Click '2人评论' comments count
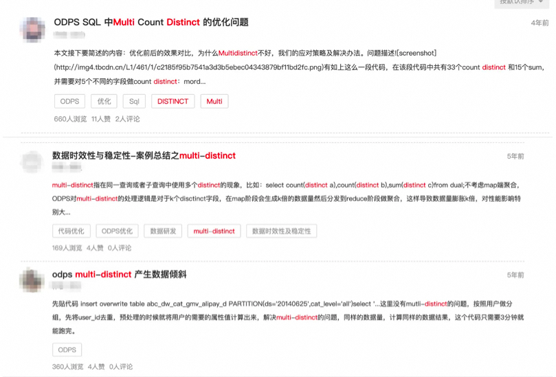 127,119
